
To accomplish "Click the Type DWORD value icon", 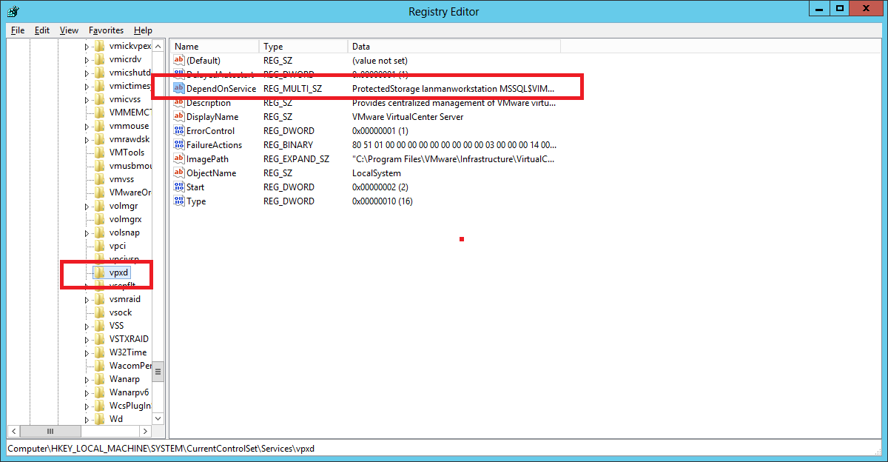I will 178,201.
